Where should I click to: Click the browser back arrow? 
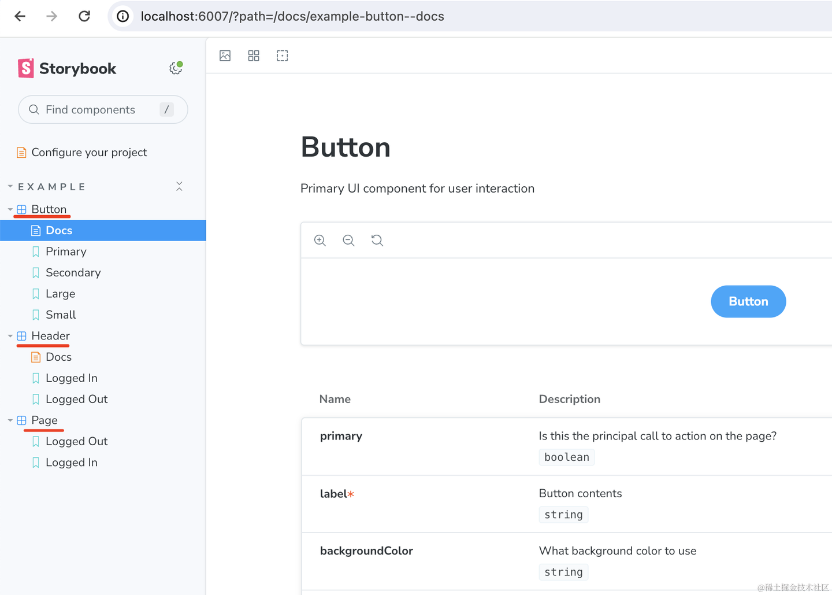point(20,16)
